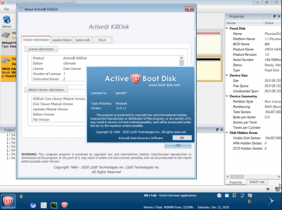The image size is (282, 210).
Task: Select the Concurrent Erases row
Action: click(59, 79)
